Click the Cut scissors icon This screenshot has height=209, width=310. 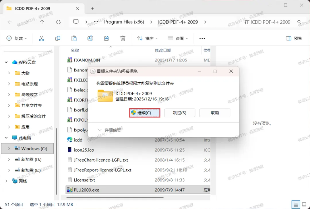click(41, 38)
